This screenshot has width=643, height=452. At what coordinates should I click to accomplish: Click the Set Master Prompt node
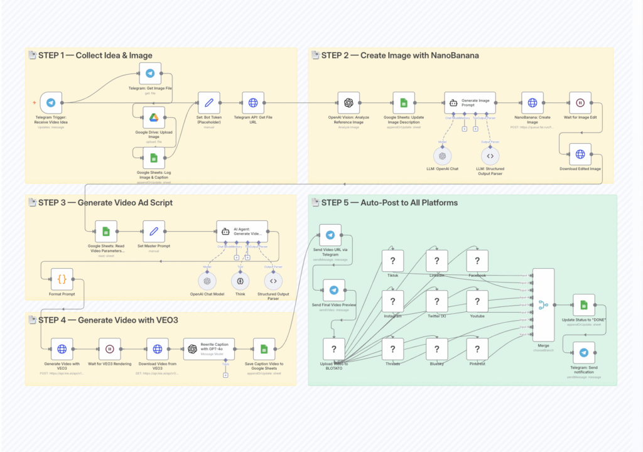point(154,231)
